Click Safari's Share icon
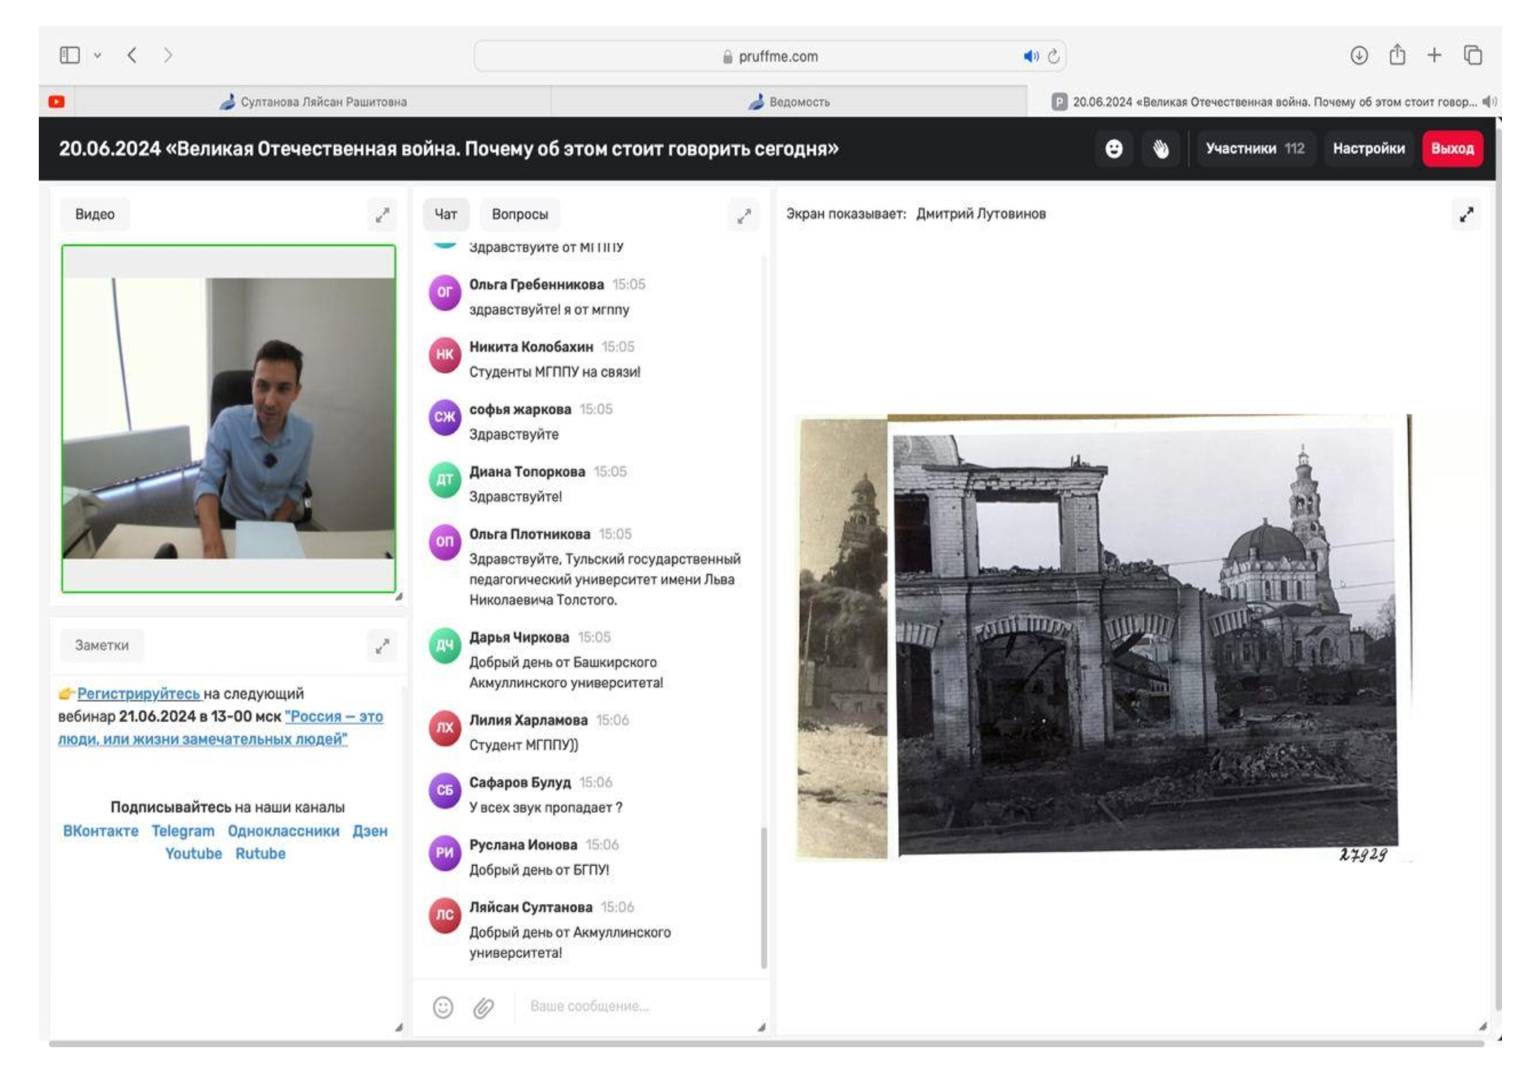 [1396, 56]
